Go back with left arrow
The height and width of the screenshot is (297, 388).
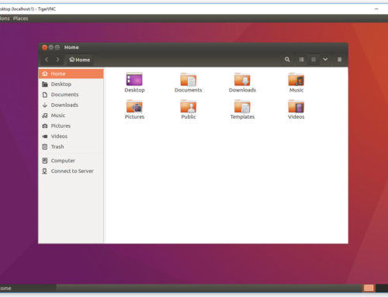pos(47,60)
